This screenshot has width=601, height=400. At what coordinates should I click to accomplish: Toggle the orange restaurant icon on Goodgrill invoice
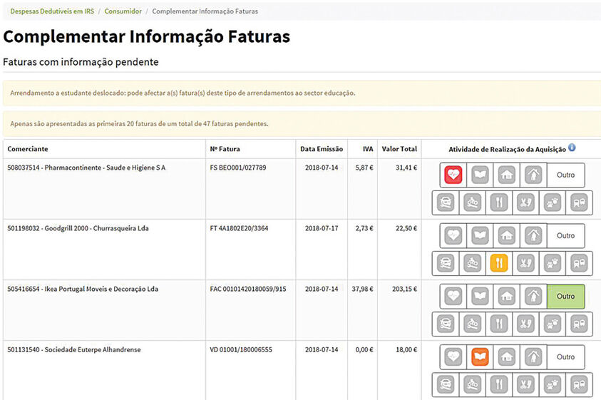(498, 263)
